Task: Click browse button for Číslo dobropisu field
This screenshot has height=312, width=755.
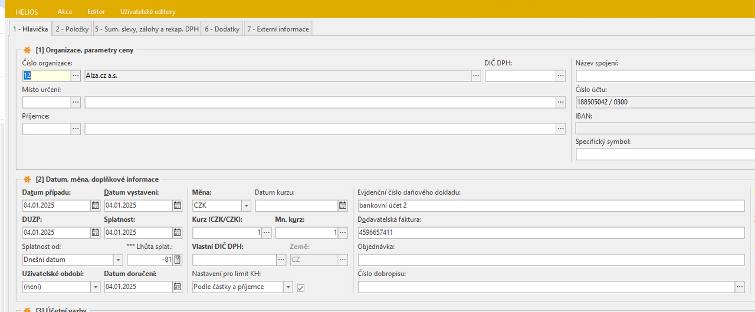Action: [740, 287]
